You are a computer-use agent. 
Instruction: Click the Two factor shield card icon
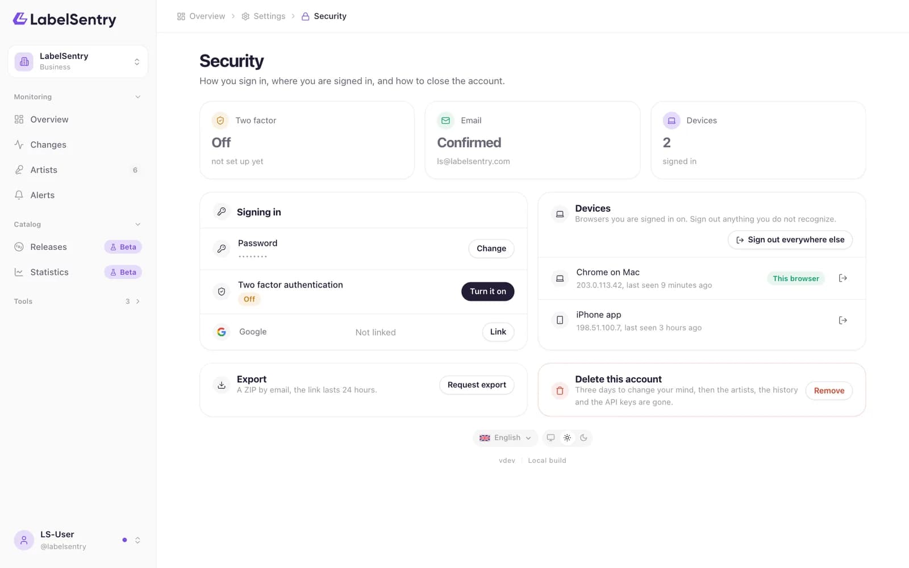tap(220, 120)
